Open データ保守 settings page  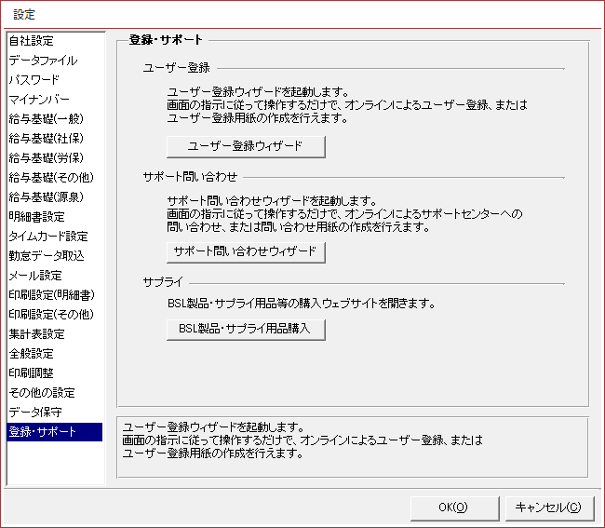click(x=35, y=413)
